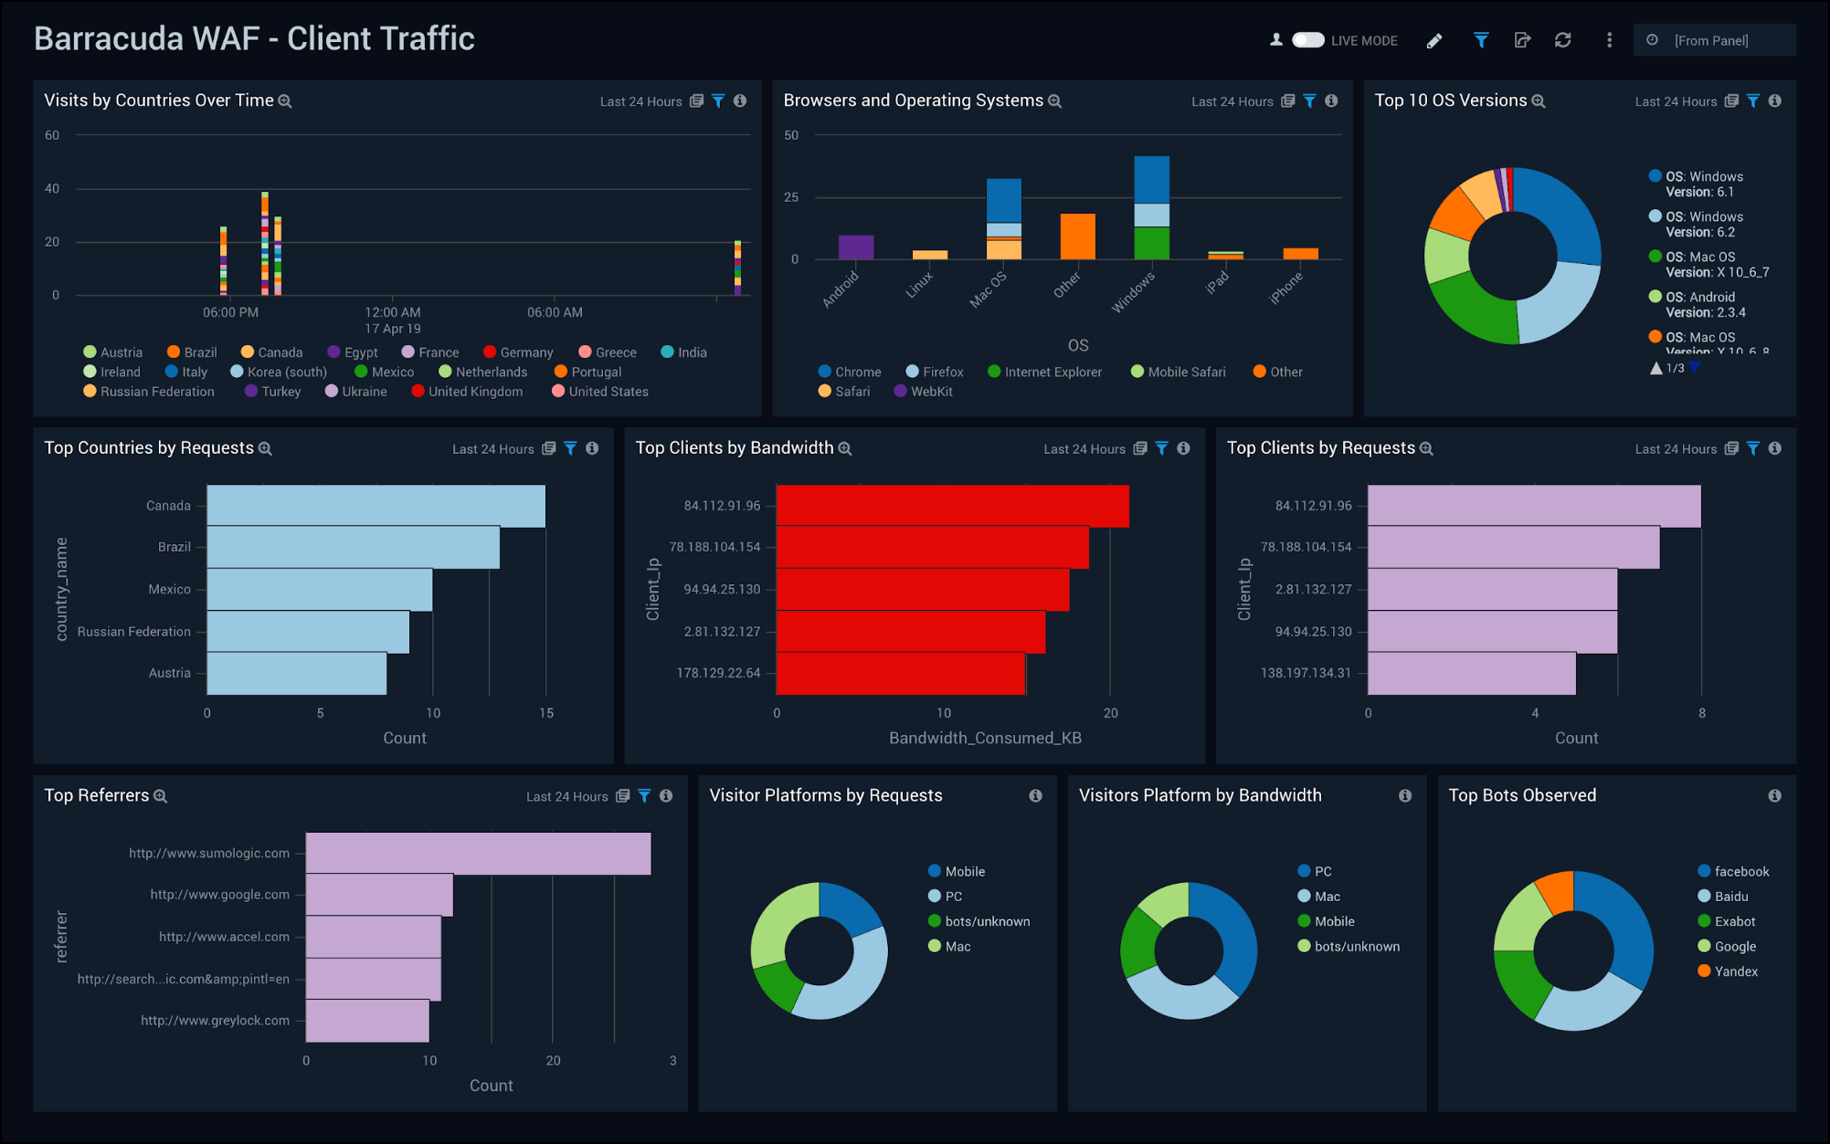
Task: Open info tooltip on Top Bots Observed panel
Action: click(x=1774, y=795)
